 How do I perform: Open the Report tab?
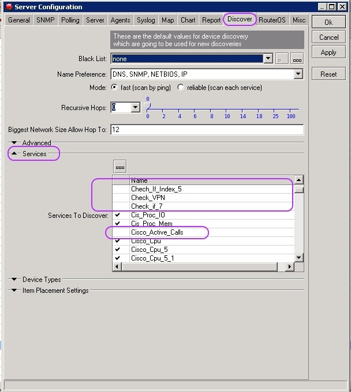(211, 20)
